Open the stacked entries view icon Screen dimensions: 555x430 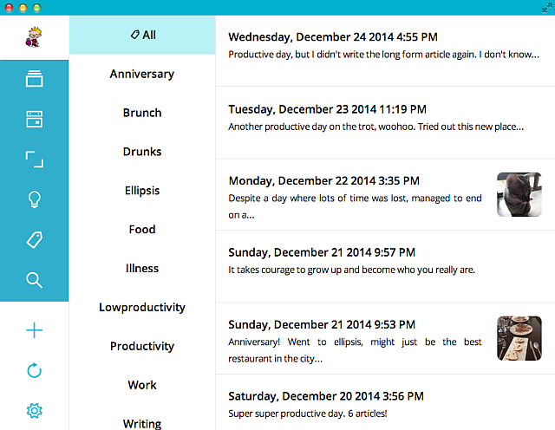pyautogui.click(x=35, y=80)
